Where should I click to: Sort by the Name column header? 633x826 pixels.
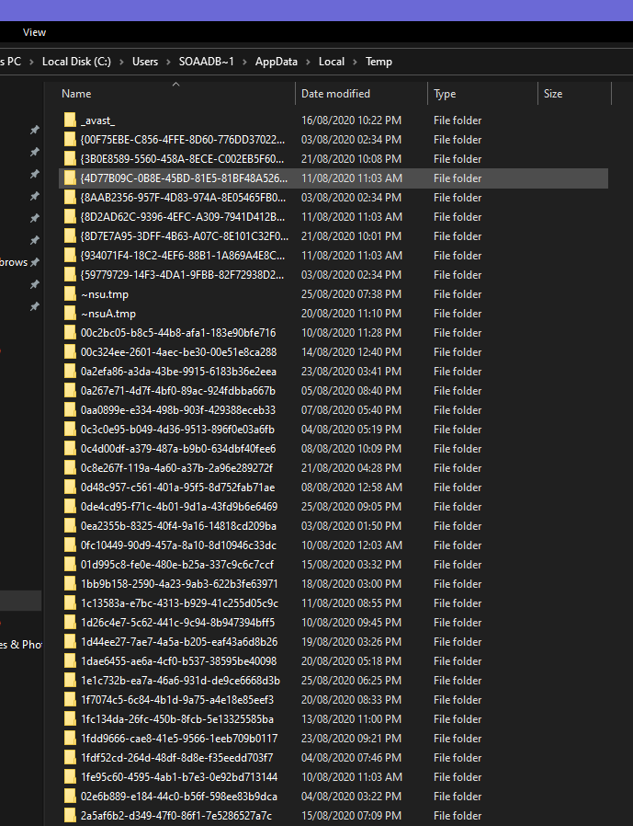(77, 94)
